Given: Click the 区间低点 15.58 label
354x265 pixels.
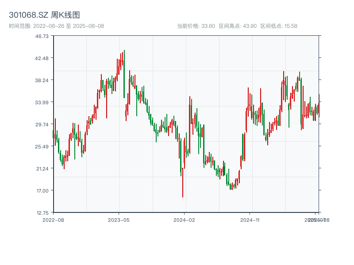Looking at the screenshot, I should coord(279,26).
